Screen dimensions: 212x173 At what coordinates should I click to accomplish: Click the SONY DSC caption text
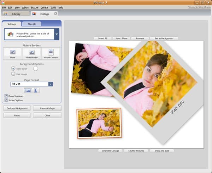coord(177,107)
